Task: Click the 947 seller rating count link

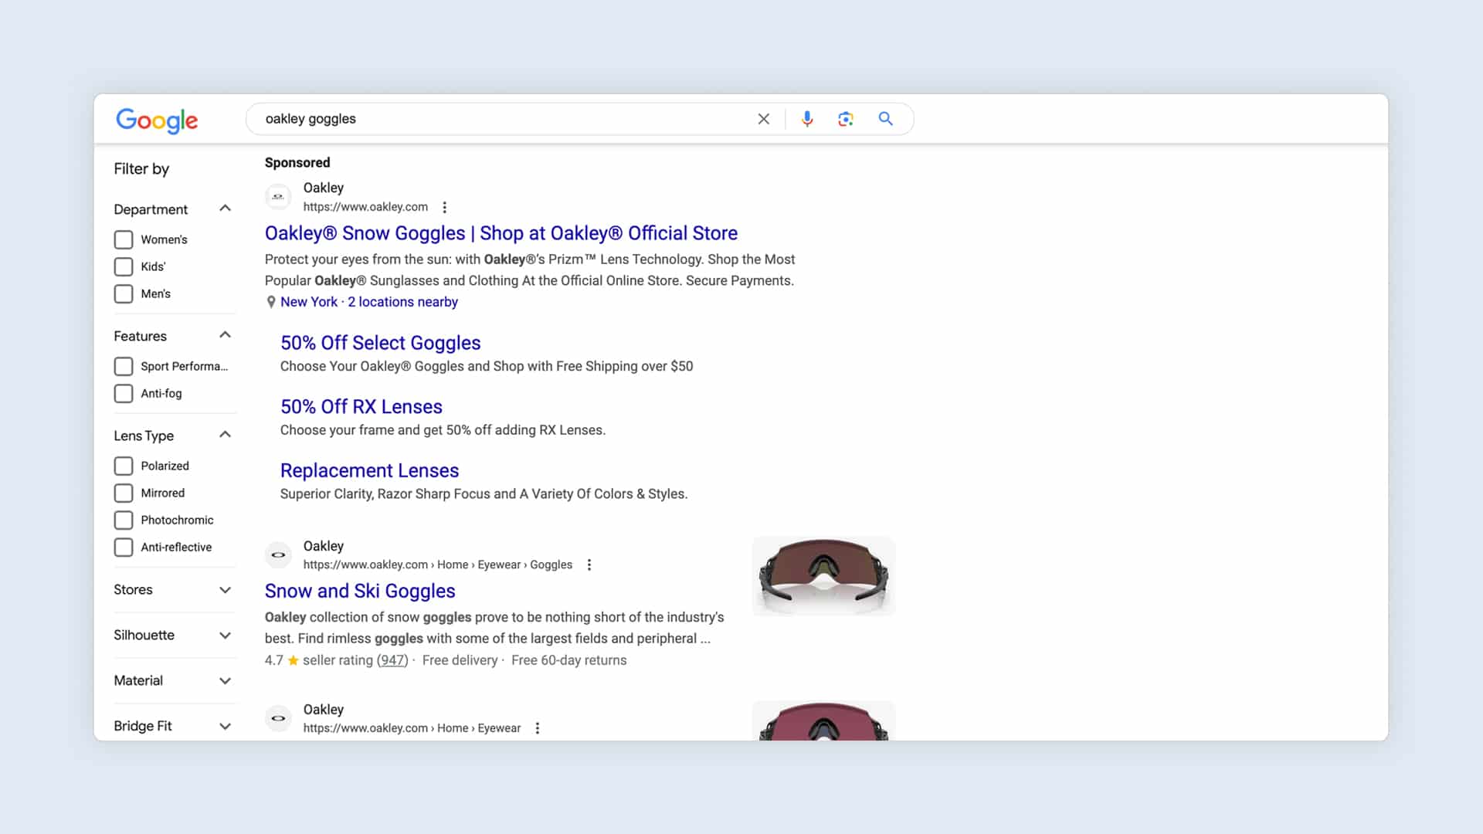Action: pos(392,660)
